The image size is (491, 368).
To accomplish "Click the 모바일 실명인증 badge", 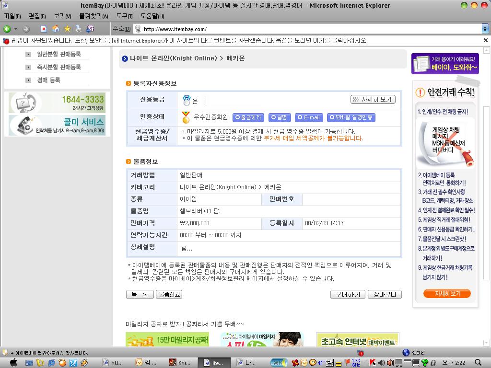I will point(351,117).
